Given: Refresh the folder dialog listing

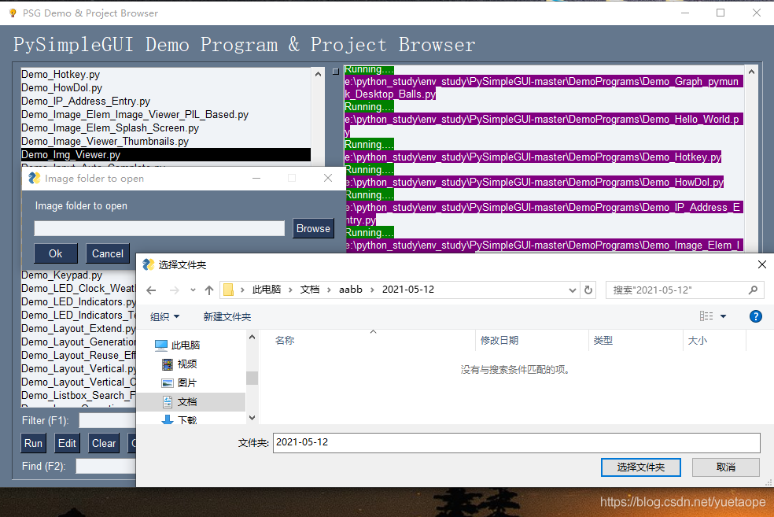Looking at the screenshot, I should pyautogui.click(x=588, y=290).
